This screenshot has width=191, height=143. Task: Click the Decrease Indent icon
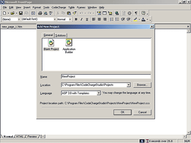click(123, 19)
